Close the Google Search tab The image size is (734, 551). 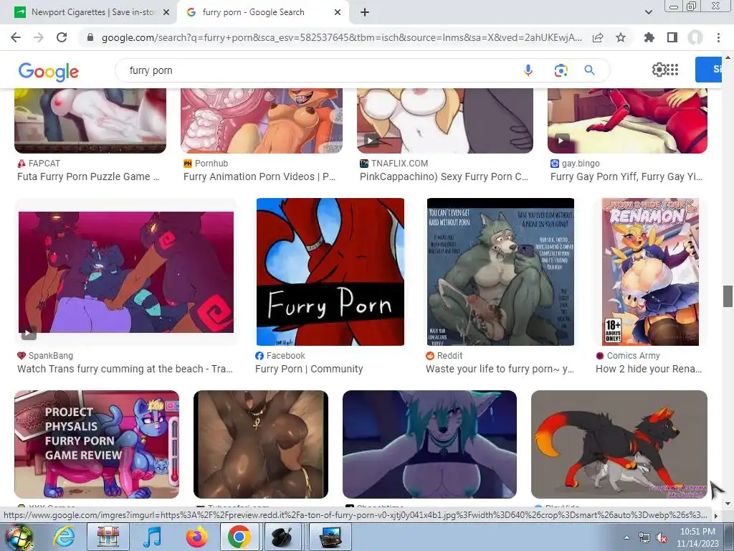pyautogui.click(x=338, y=12)
